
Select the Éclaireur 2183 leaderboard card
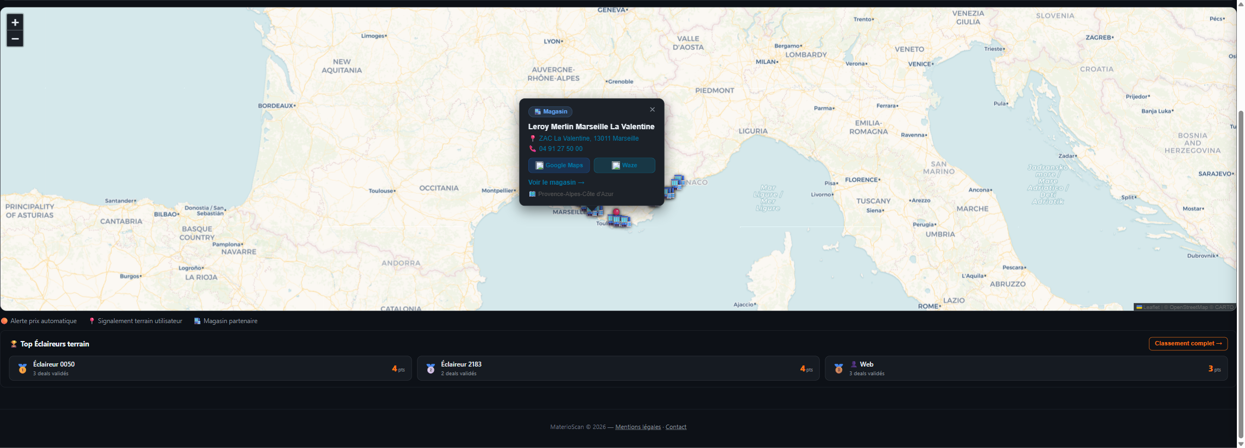(x=618, y=368)
